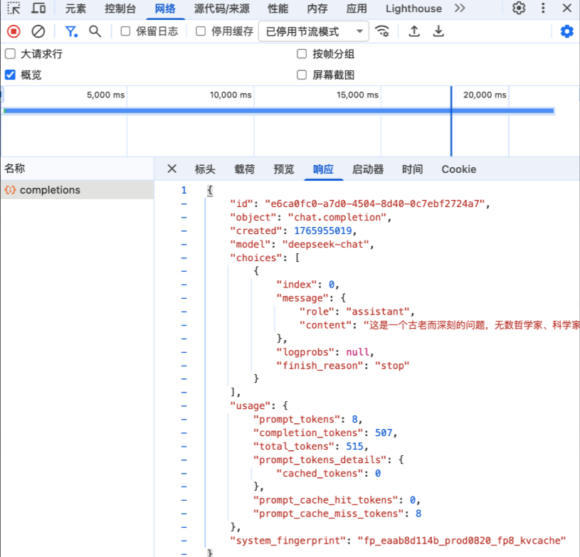Screen dimensions: 580x557
Task: Clear the network requests list
Action: [x=38, y=31]
